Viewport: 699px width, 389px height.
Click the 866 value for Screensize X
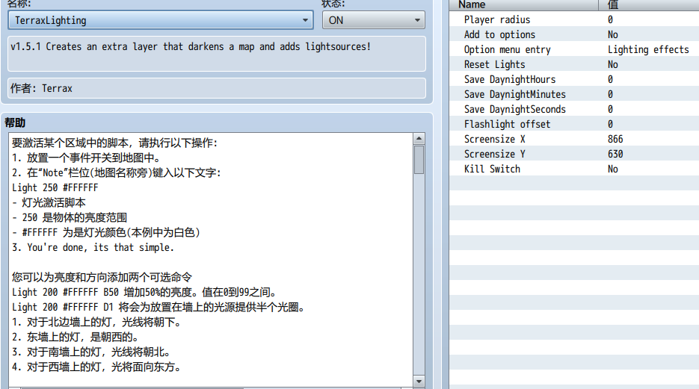[x=615, y=139]
